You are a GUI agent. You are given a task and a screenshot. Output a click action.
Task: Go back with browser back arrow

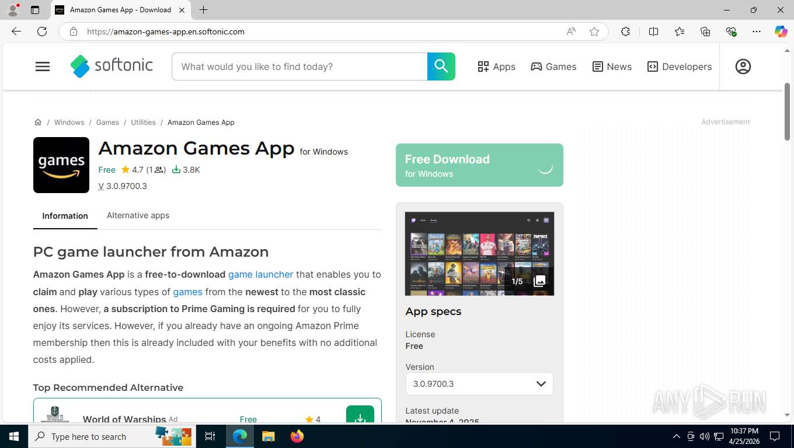(x=16, y=32)
